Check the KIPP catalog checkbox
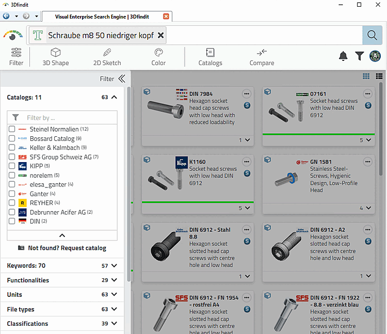 [12, 166]
